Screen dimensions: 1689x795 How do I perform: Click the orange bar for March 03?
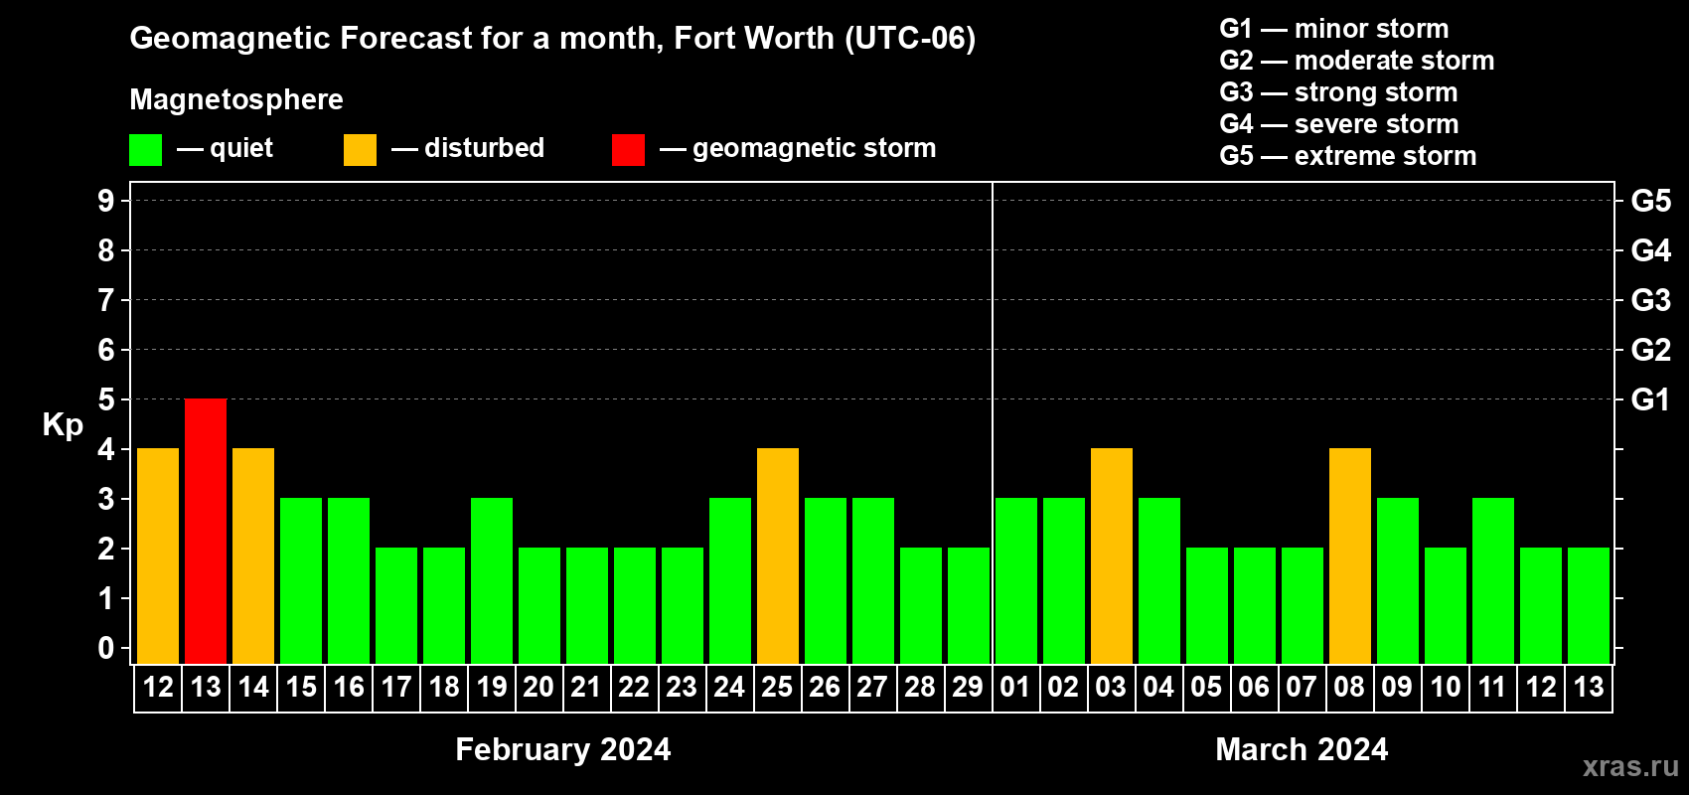pos(1112,556)
